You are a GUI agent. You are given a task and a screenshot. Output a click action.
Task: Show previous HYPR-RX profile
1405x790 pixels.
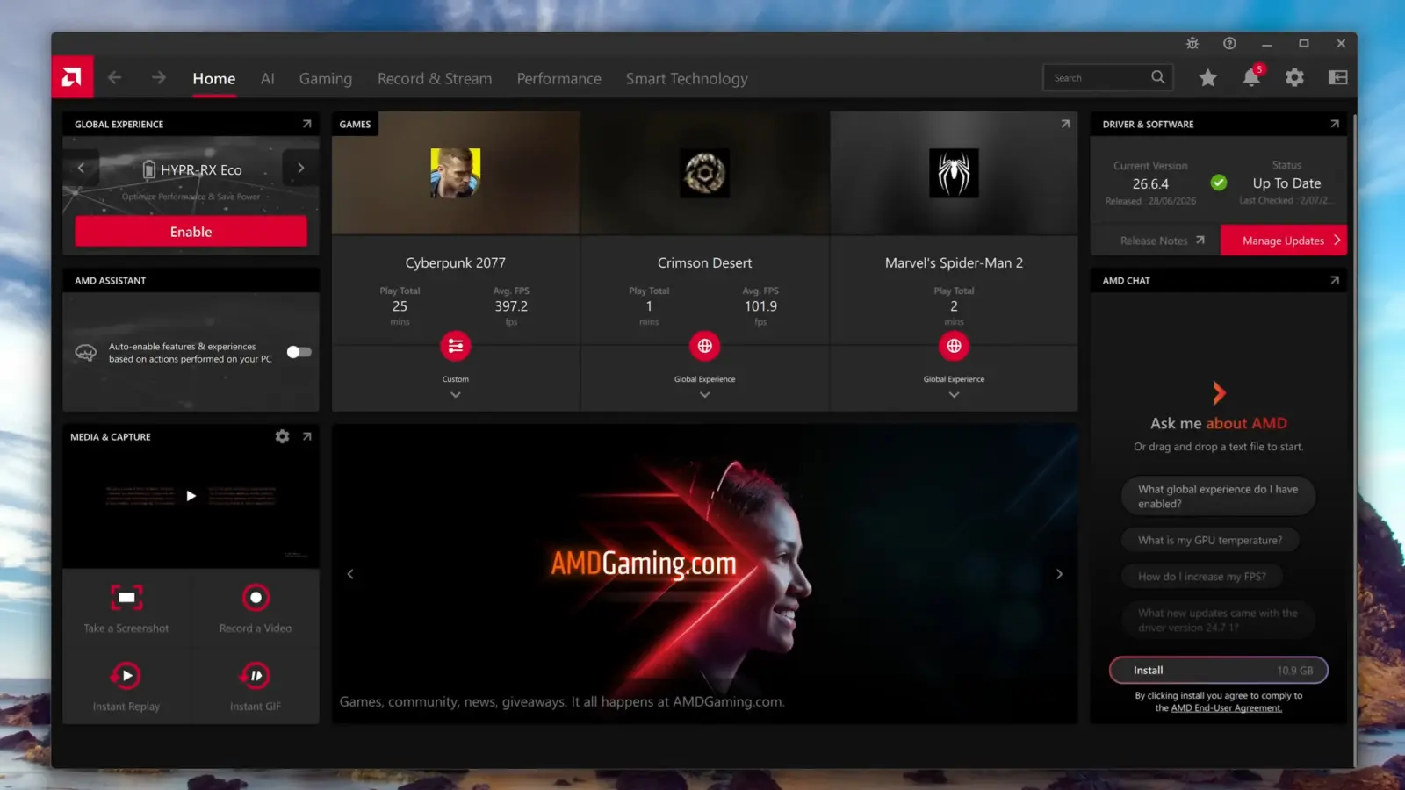click(81, 168)
